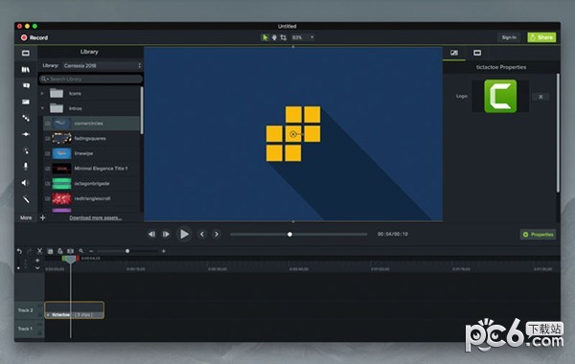Screen dimensions: 575x364
Task: Open the Library tab in sidebar
Action: [x=26, y=69]
